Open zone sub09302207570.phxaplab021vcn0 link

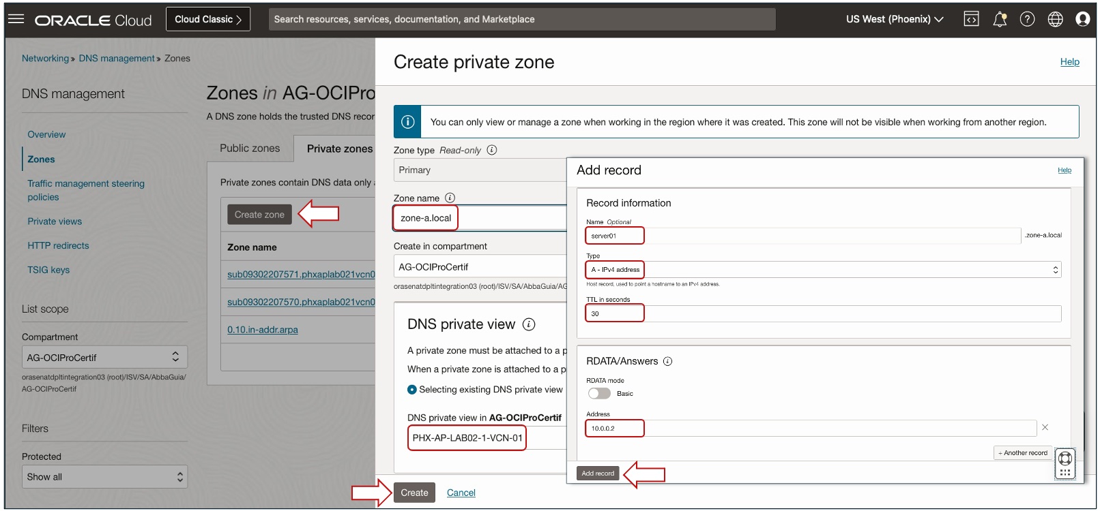(301, 302)
